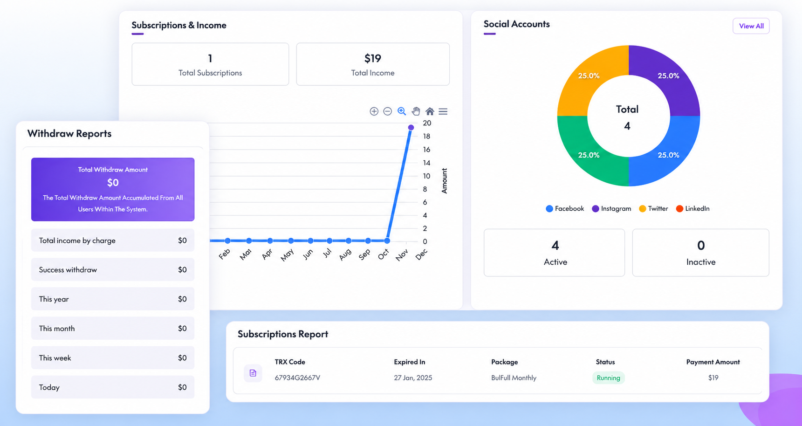The height and width of the screenshot is (426, 802).
Task: Toggle LinkedIn legend marker
Action: click(680, 209)
